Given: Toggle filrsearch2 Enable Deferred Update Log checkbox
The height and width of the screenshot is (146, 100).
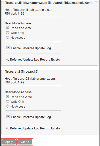Looking at the screenshot, I should [x=8, y=117].
